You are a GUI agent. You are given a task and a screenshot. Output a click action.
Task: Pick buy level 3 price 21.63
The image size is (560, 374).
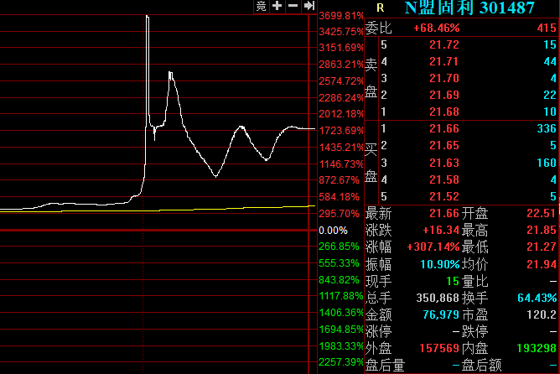click(444, 162)
